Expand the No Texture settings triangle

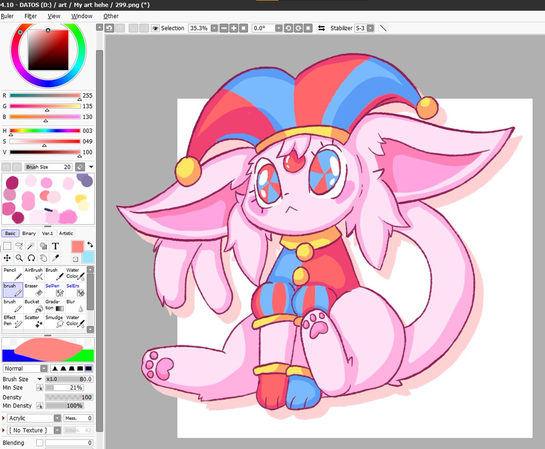[x=4, y=430]
